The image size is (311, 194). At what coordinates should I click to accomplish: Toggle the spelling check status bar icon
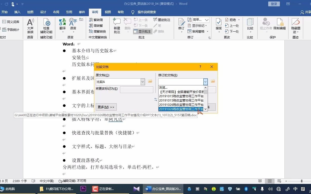[33, 181]
